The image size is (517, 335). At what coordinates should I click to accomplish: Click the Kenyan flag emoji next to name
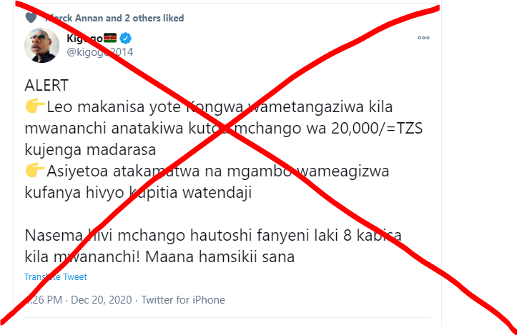click(x=110, y=38)
